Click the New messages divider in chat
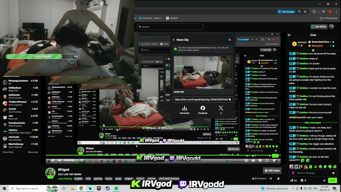Viewport: 341px width, 192px height. (x=313, y=123)
